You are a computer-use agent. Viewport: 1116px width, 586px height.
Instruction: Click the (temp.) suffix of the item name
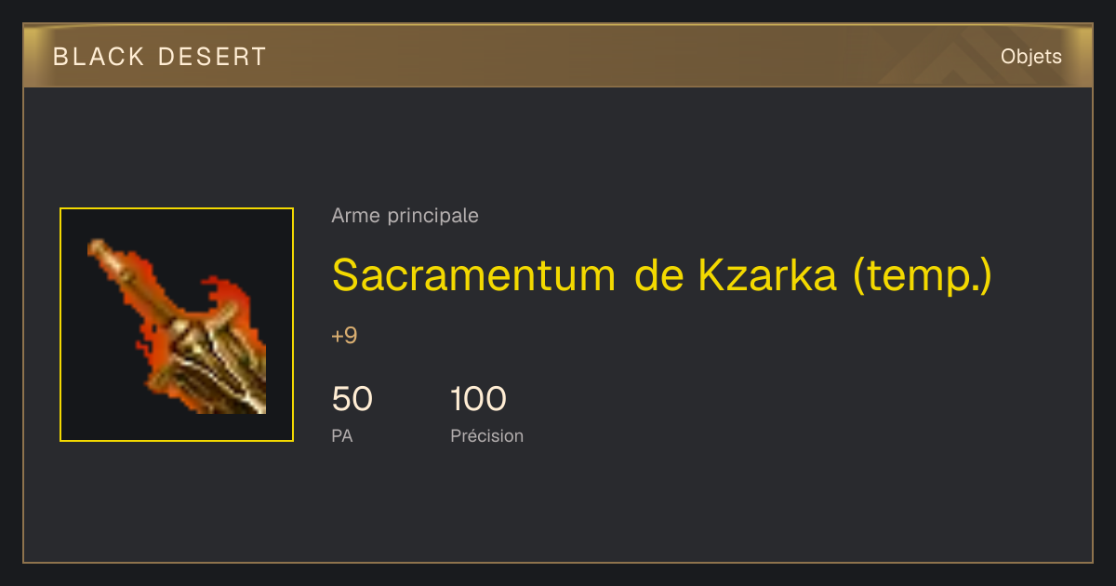point(923,275)
